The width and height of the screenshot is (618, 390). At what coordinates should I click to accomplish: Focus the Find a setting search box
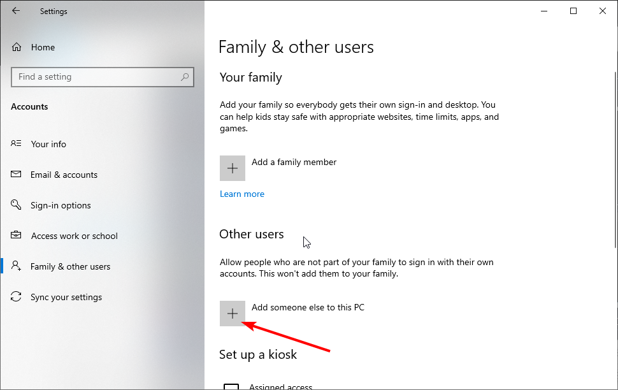click(x=103, y=77)
